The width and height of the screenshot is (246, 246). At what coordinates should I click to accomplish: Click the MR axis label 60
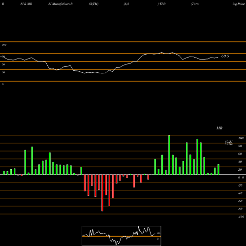click(x=240, y=154)
